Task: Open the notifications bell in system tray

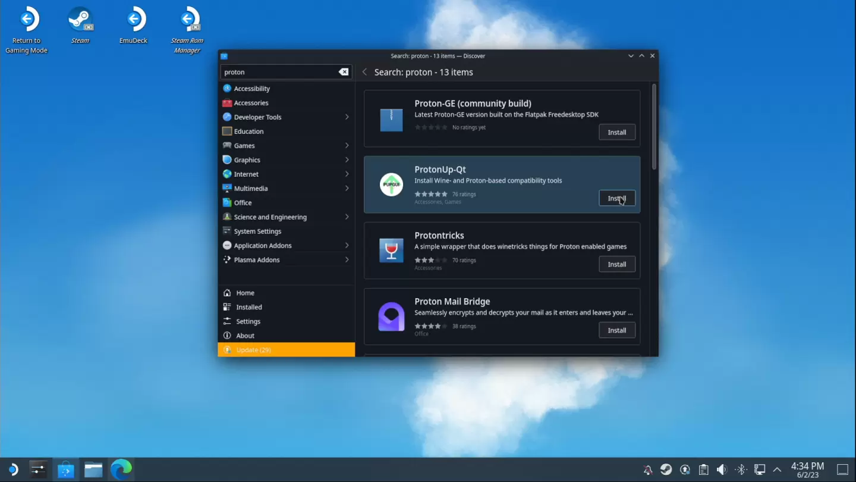Action: click(648, 470)
